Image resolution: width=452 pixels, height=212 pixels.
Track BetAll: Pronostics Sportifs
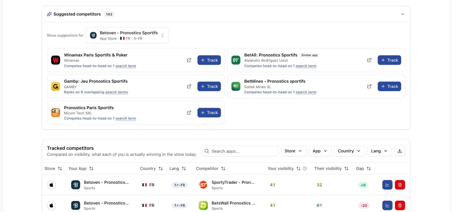(x=389, y=60)
